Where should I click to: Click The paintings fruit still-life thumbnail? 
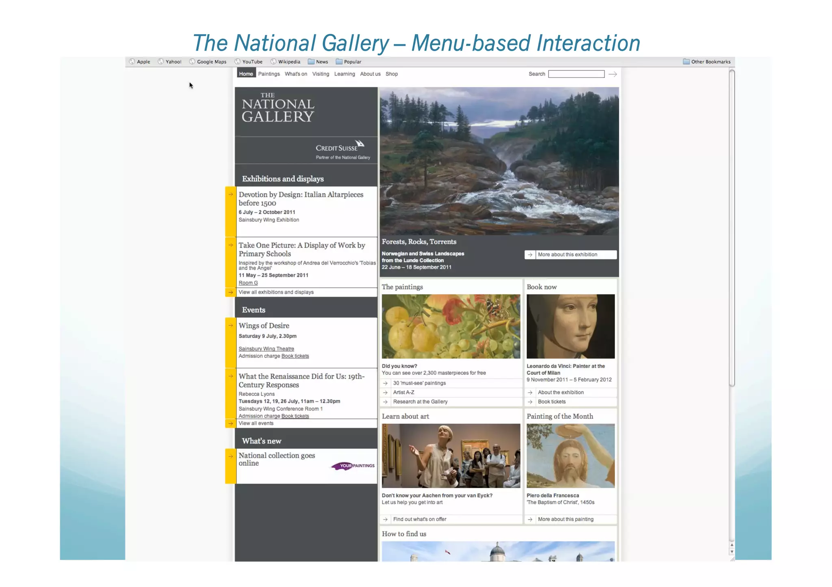click(x=451, y=327)
